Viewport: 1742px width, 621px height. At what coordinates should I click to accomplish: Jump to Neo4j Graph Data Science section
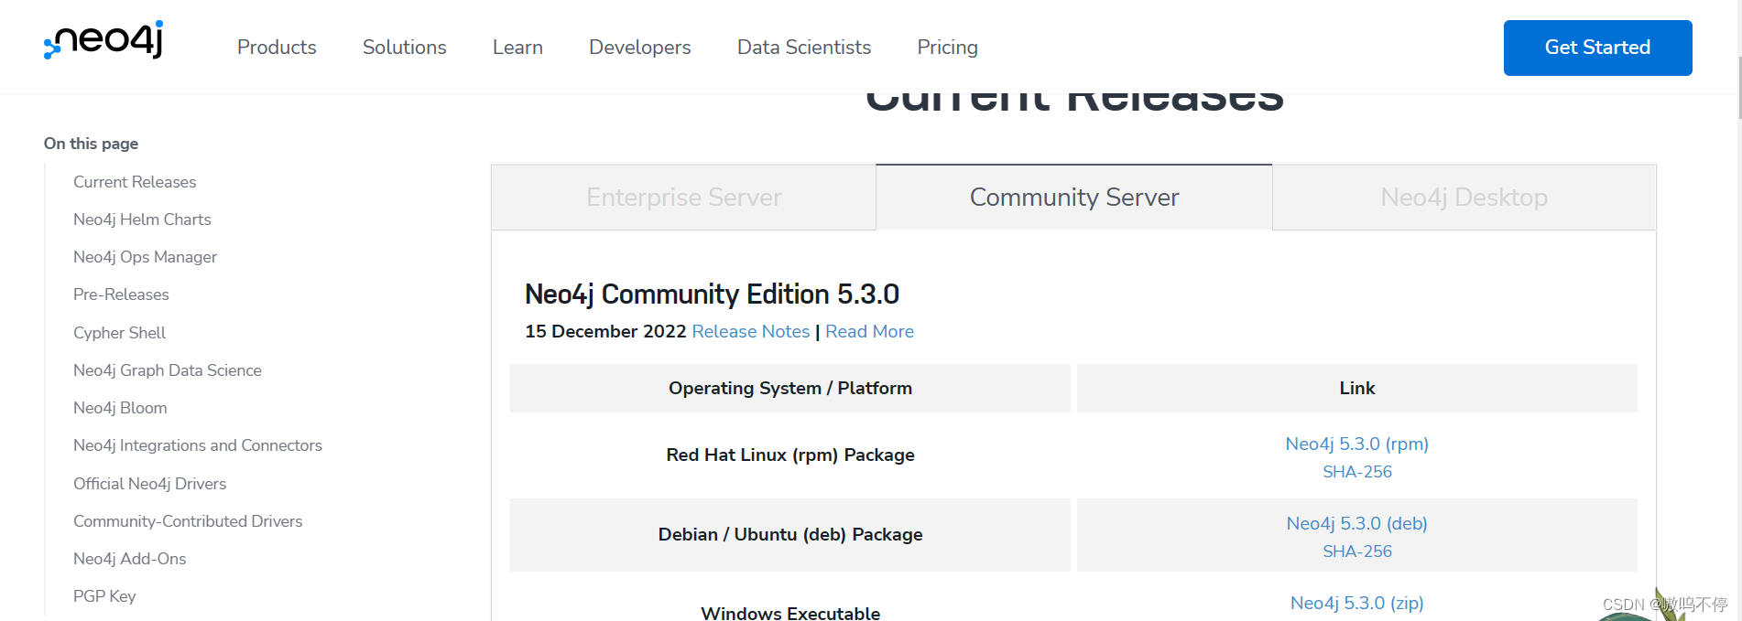click(x=168, y=370)
